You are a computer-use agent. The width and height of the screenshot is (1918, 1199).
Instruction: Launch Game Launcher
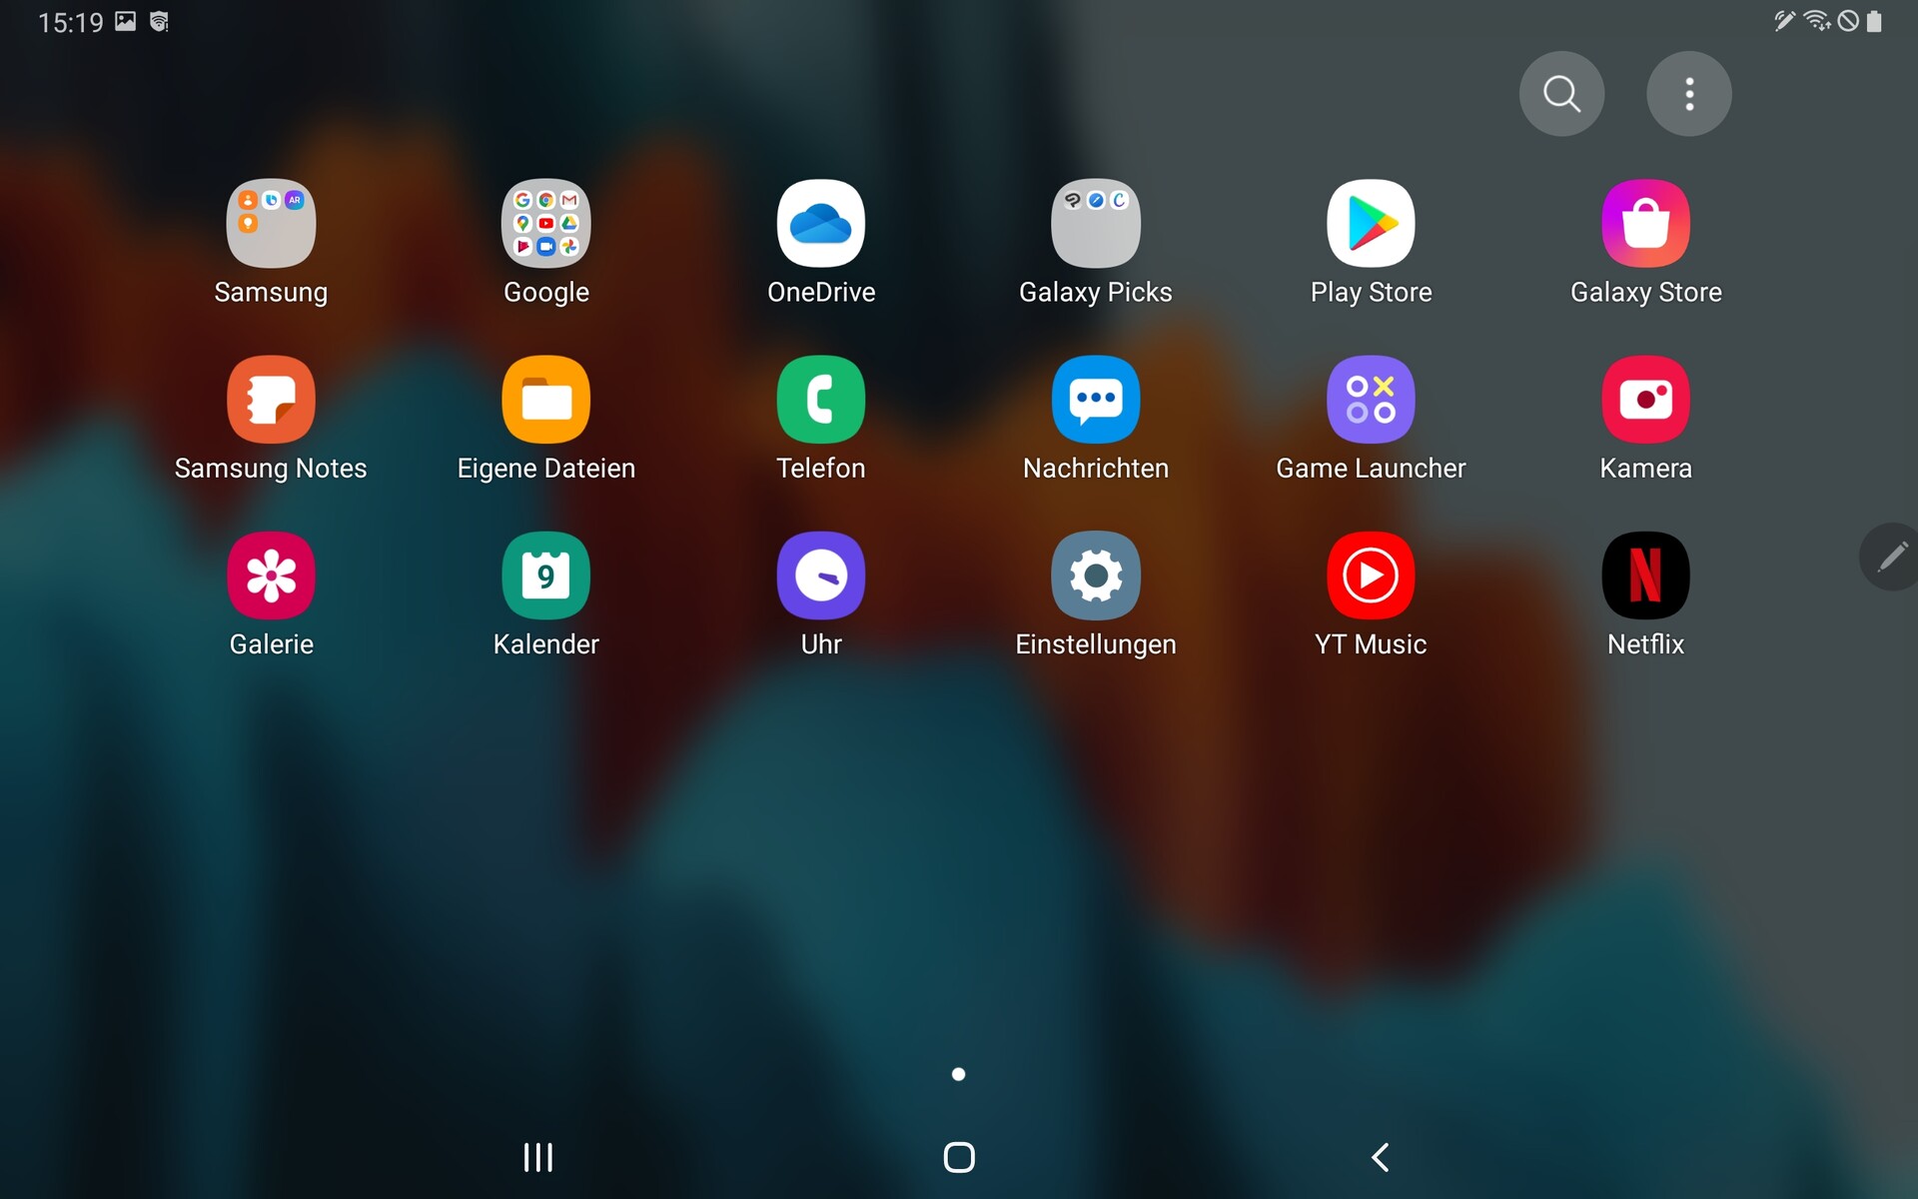1370,400
